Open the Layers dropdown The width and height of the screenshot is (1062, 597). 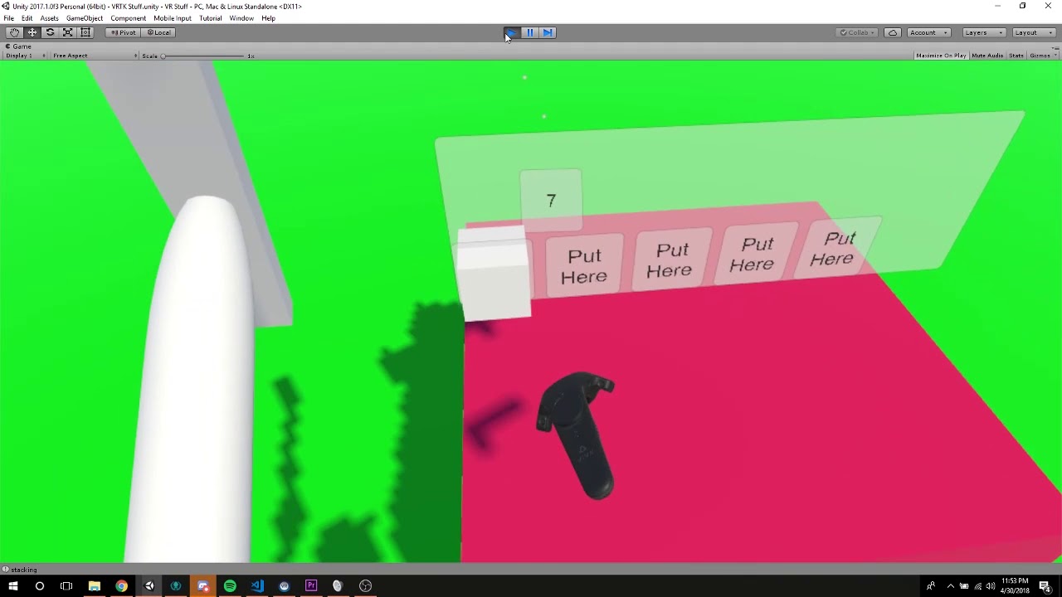click(x=984, y=32)
